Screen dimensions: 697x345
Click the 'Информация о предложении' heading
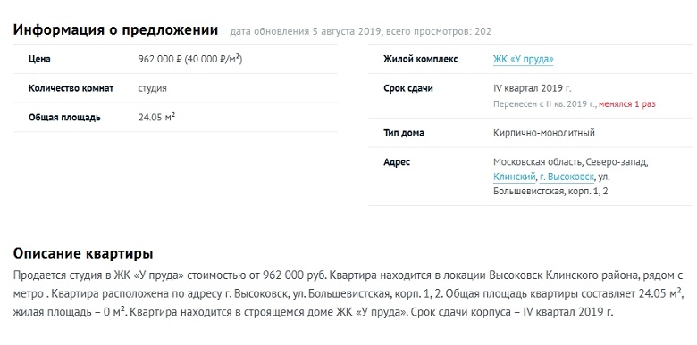point(115,30)
